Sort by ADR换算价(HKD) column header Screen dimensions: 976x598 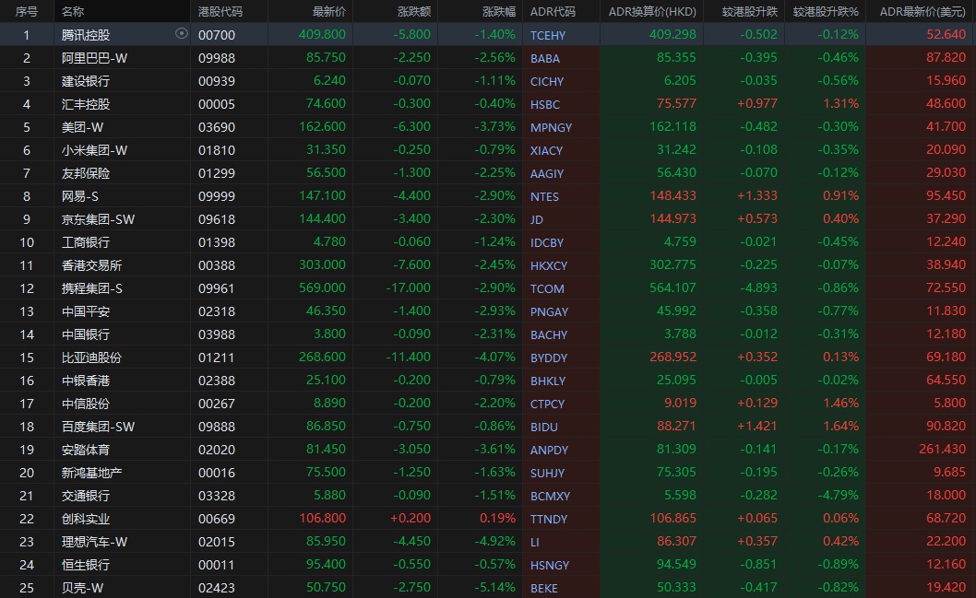coord(652,11)
